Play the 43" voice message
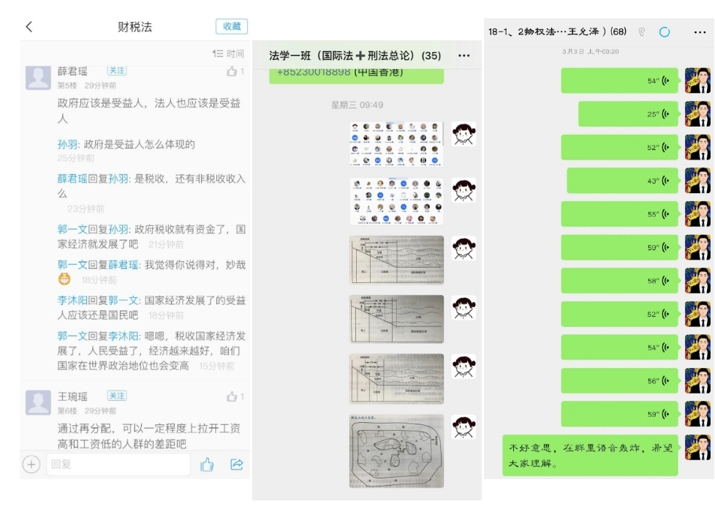Image resolution: width=715 pixels, height=515 pixels. [x=622, y=181]
